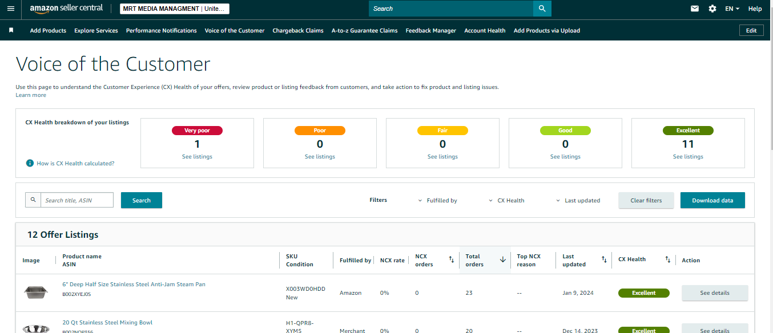Expand the CX Health filter

(x=506, y=200)
